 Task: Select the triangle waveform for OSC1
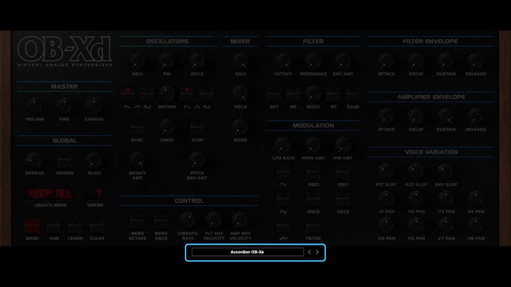[138, 94]
